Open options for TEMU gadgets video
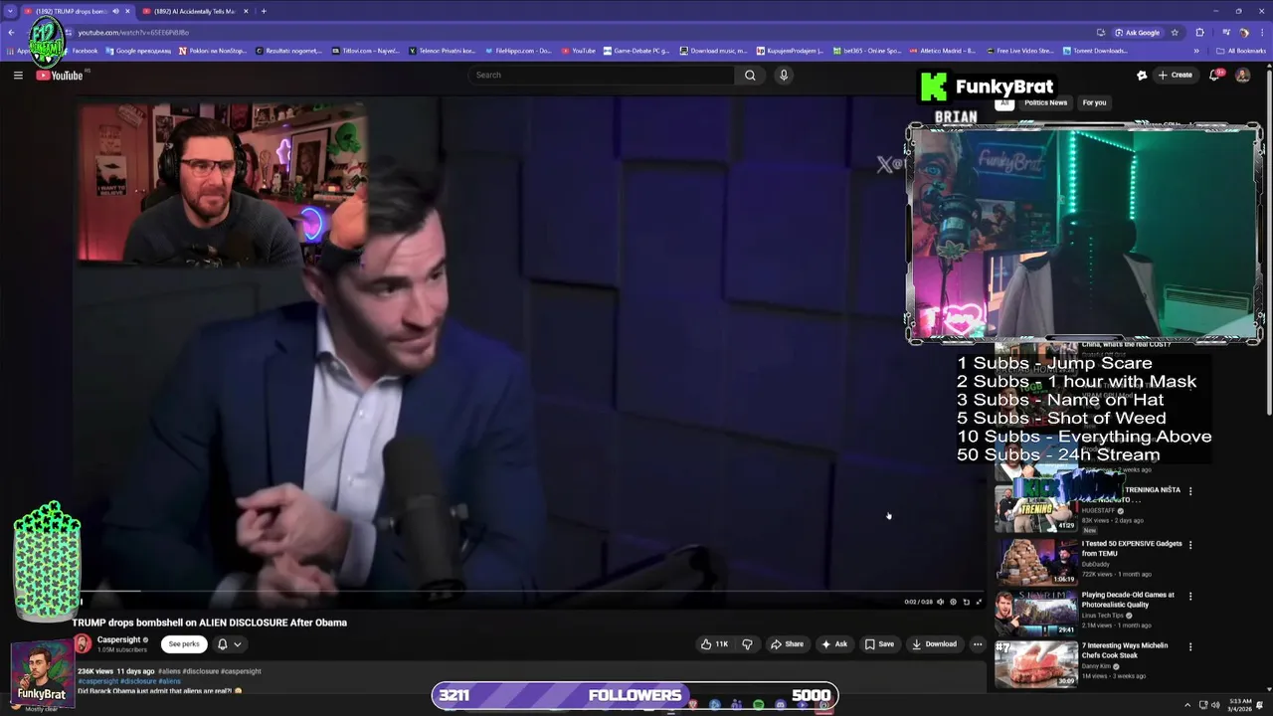The image size is (1273, 716). coord(1190,545)
